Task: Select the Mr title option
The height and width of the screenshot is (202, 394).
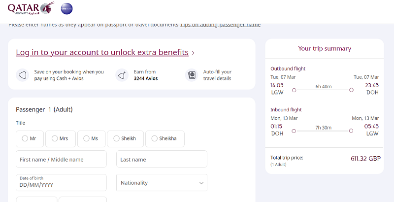Action: (30, 138)
